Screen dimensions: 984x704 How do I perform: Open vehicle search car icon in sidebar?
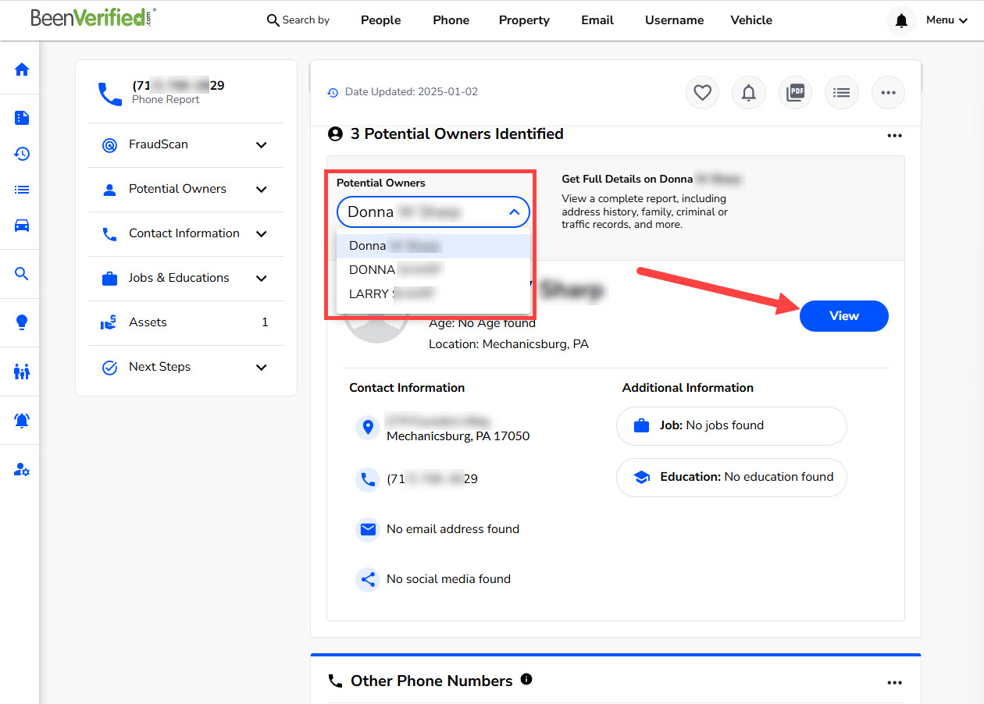(x=22, y=226)
